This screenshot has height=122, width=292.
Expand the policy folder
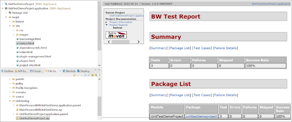pos(10,84)
